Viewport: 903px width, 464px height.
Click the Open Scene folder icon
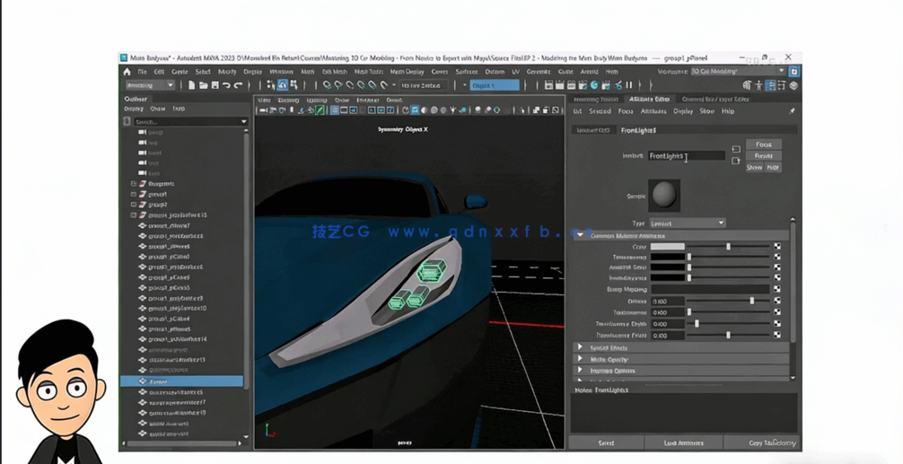coord(203,85)
